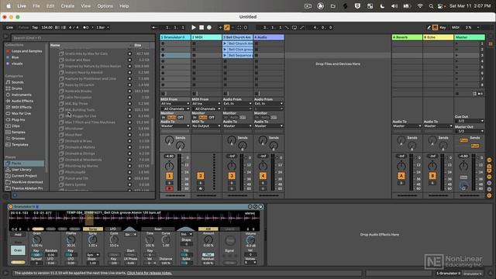This screenshot has height=279, width=496.
Task: Open Max for Live category
Action: [21, 113]
